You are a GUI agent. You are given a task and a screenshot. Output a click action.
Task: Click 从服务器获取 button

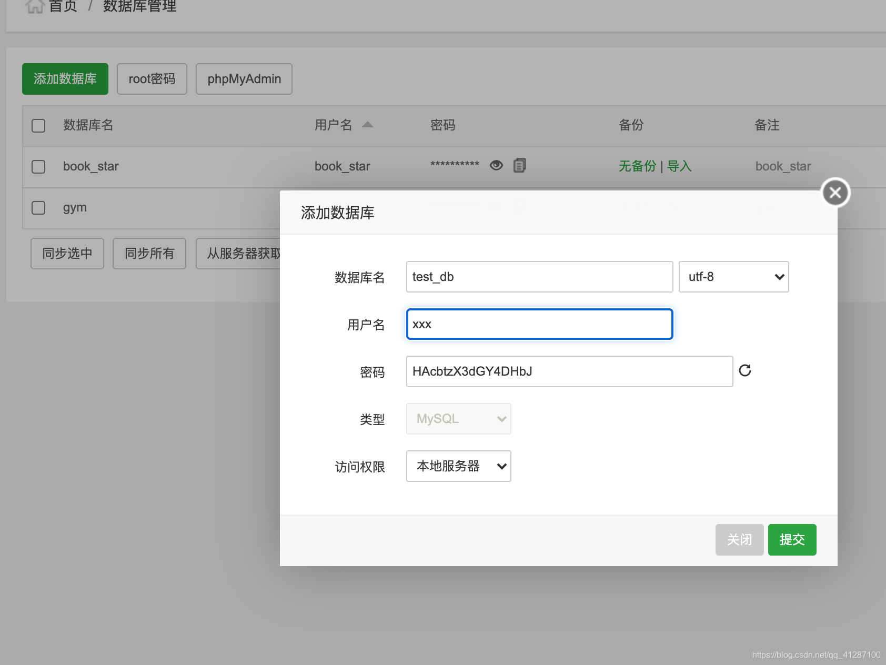pos(238,254)
